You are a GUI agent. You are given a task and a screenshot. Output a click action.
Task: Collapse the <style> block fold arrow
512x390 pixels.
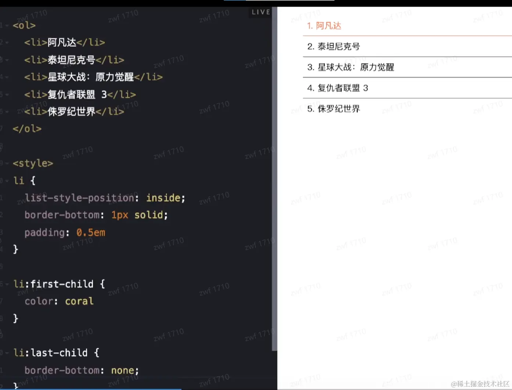point(7,163)
